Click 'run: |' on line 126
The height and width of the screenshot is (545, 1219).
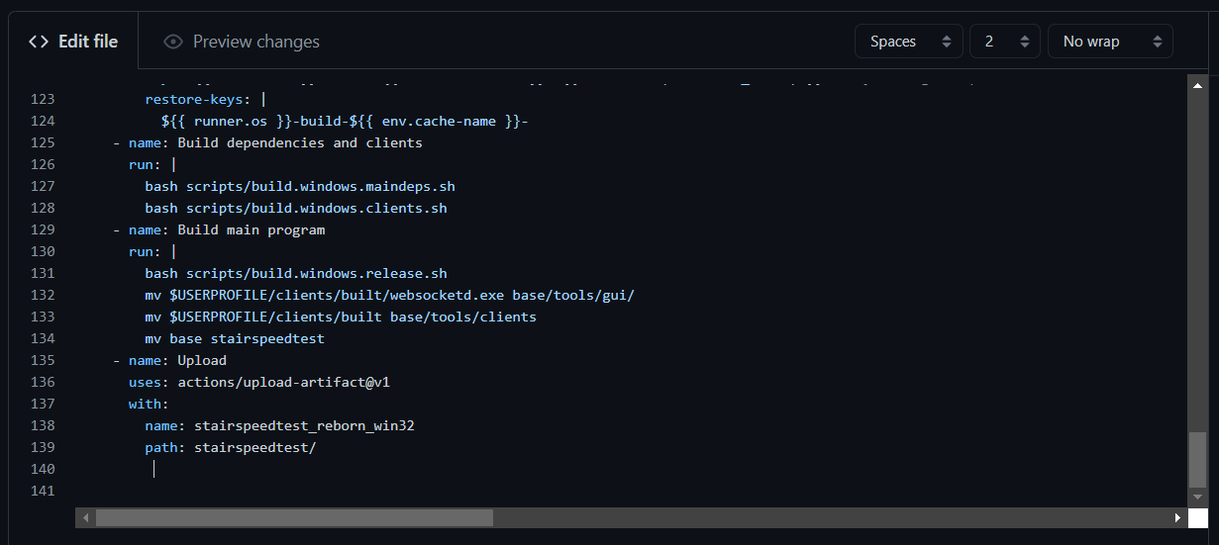click(152, 165)
